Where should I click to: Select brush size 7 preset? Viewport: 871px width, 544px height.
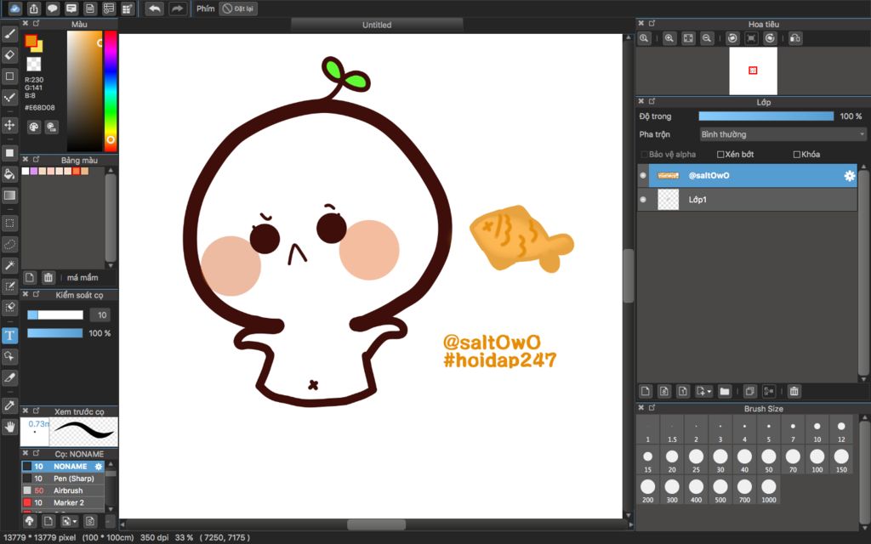pyautogui.click(x=793, y=430)
